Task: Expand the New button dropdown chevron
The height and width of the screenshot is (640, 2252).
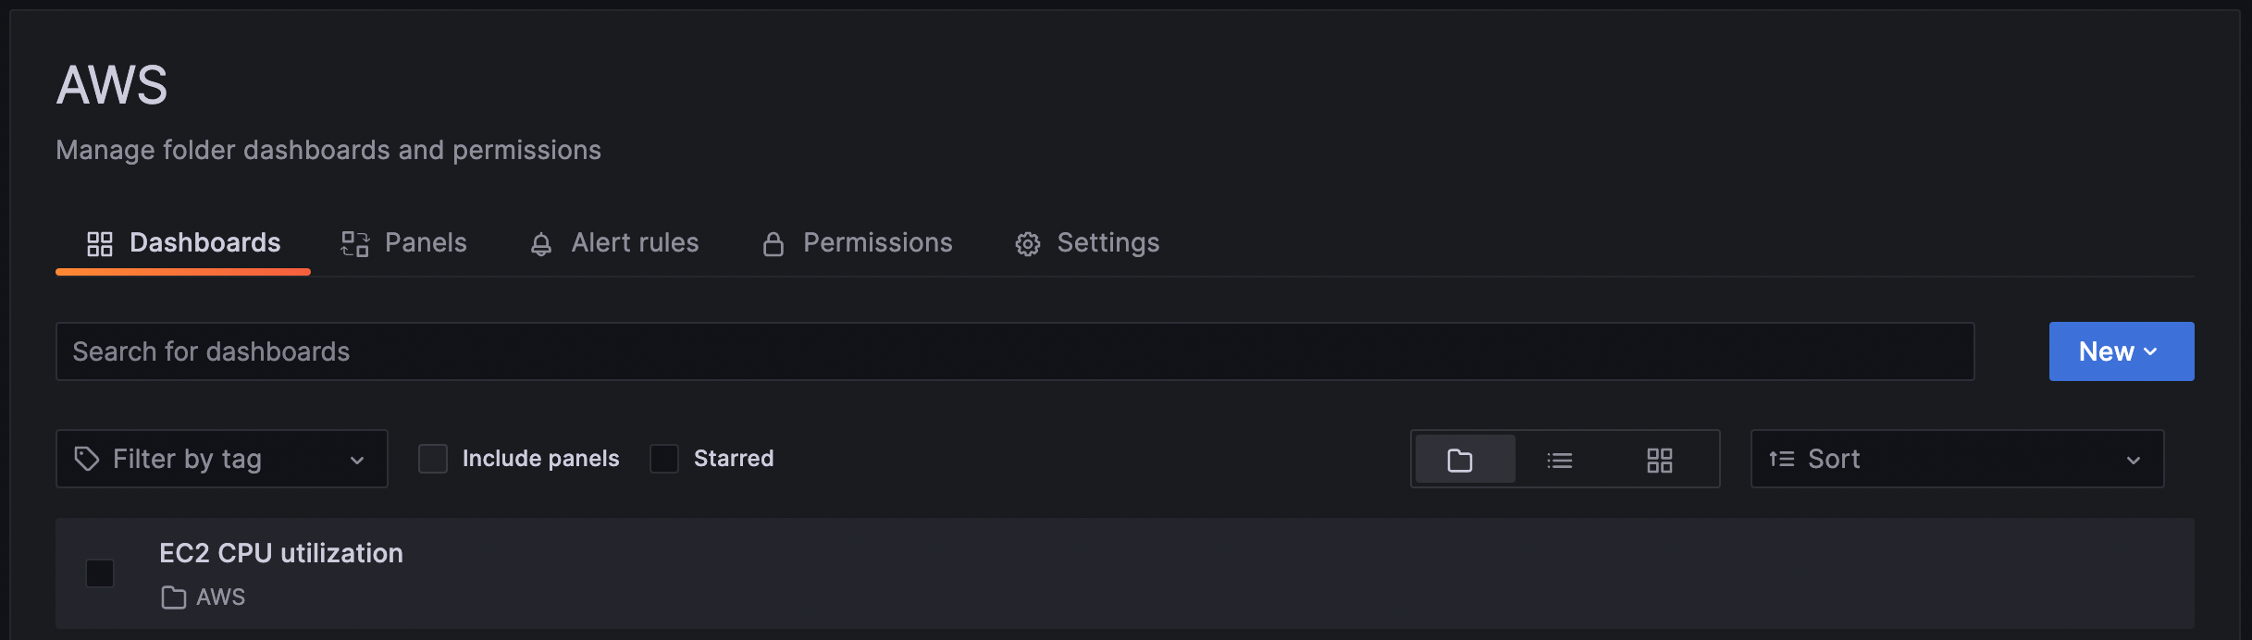Action: pyautogui.click(x=2151, y=351)
